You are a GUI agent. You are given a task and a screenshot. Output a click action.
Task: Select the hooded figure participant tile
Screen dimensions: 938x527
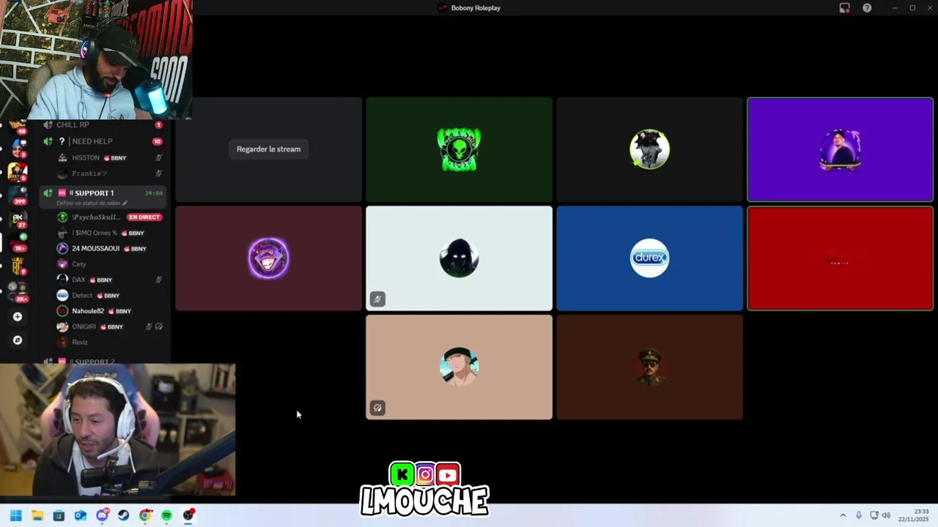pyautogui.click(x=459, y=258)
